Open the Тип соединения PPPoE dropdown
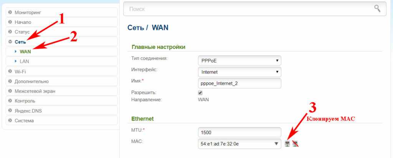This screenshot has height=158, width=393. (x=239, y=61)
